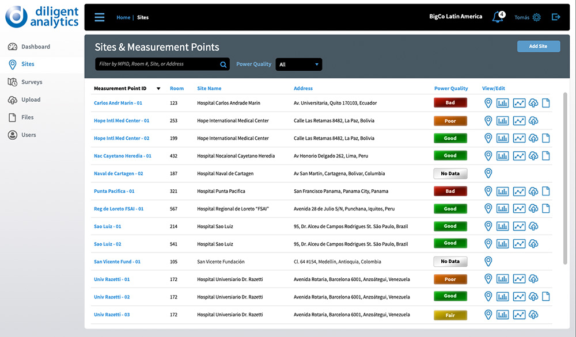Click upload cloud for Hope Intl Med Center - 01

tap(533, 121)
